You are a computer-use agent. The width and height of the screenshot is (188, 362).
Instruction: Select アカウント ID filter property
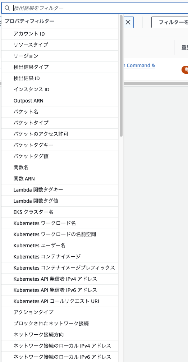[60, 34]
